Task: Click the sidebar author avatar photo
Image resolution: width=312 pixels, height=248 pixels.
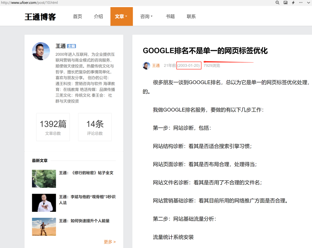Action: coord(41,51)
